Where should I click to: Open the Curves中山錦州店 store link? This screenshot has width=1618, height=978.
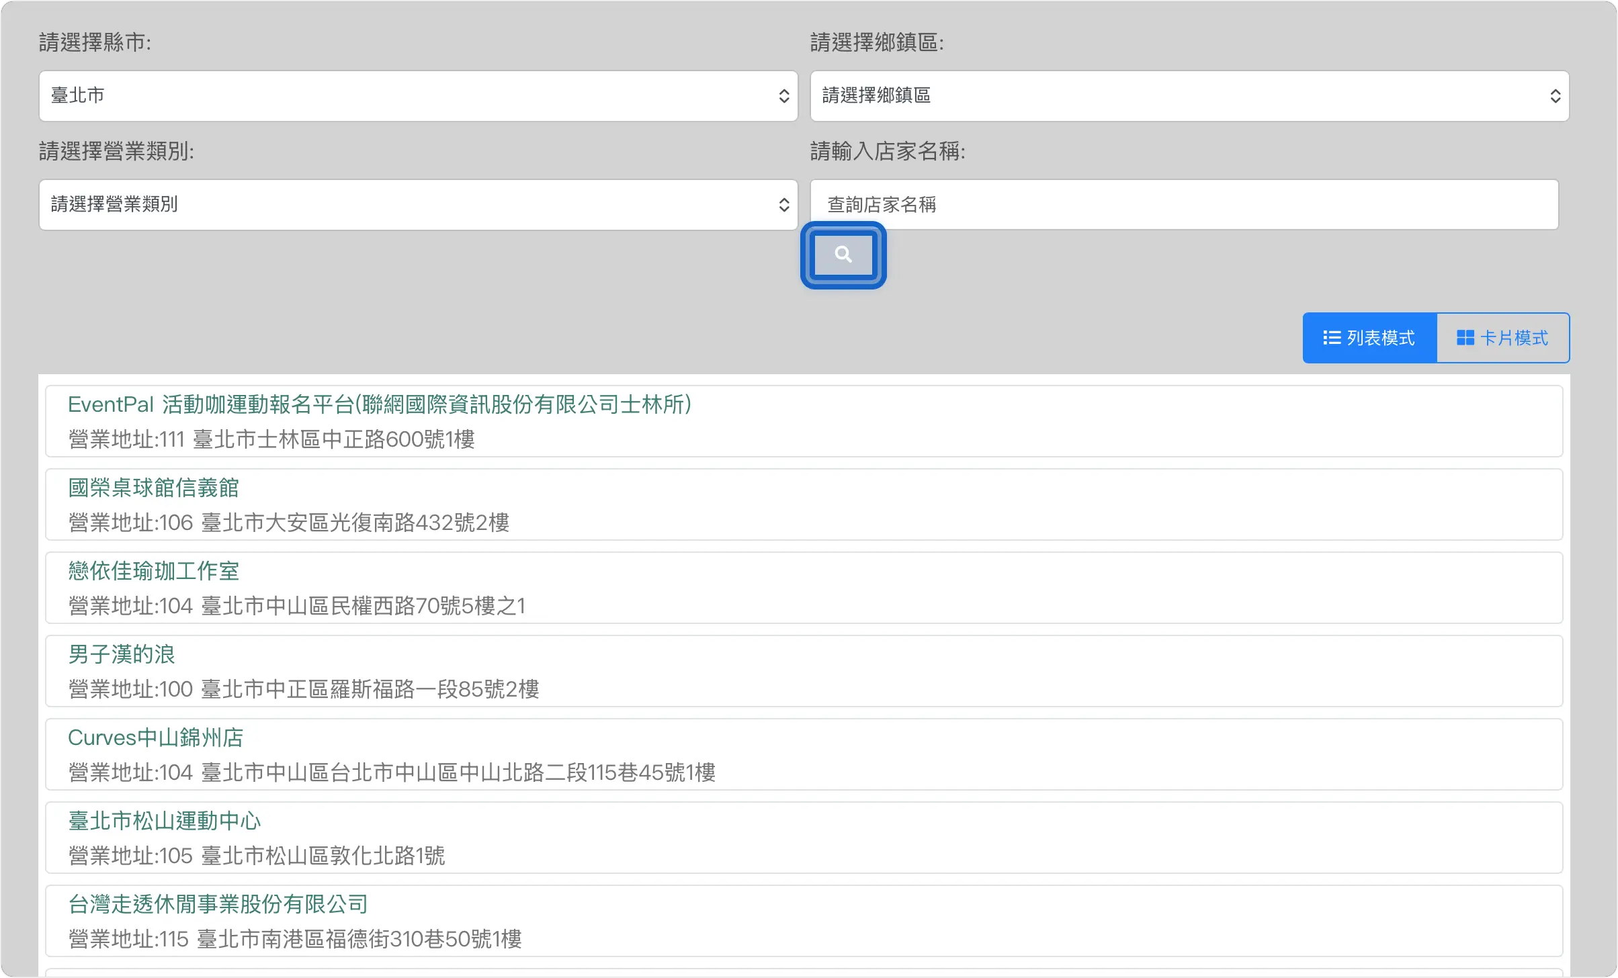[x=155, y=738]
